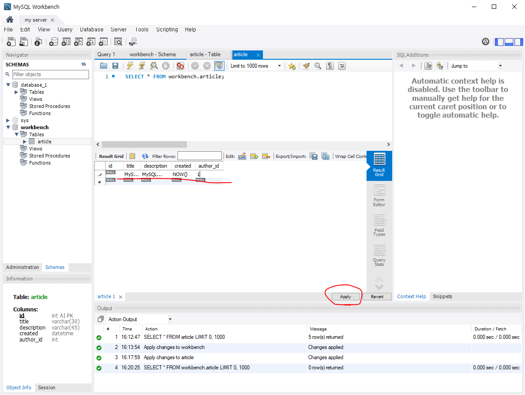Click the create new SQL tab icon
525x395 pixels.
(11, 42)
